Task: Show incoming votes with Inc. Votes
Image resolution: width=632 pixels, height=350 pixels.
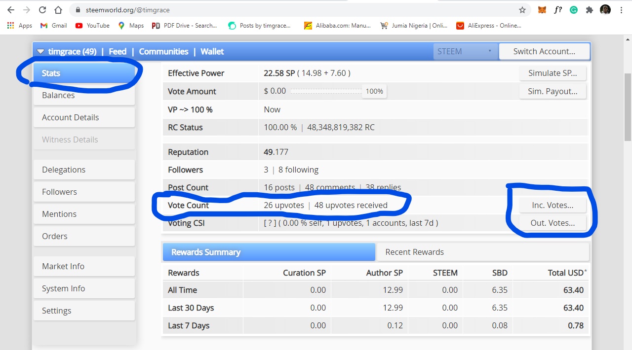Action: pyautogui.click(x=553, y=205)
